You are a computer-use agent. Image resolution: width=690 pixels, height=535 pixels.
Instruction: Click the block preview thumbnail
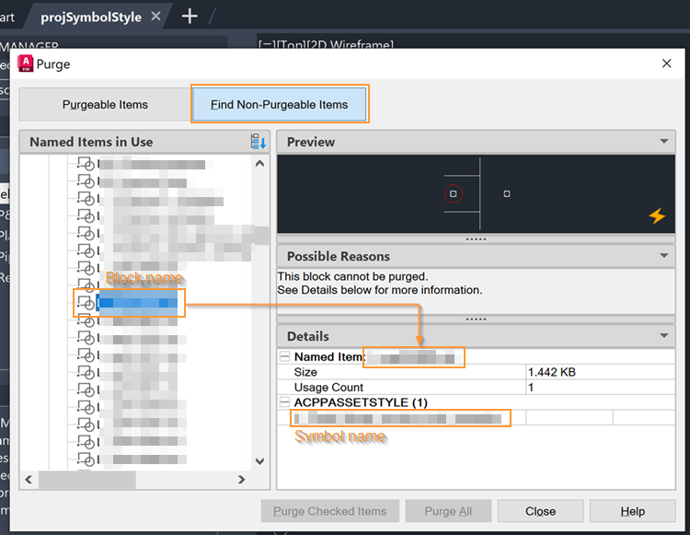476,193
